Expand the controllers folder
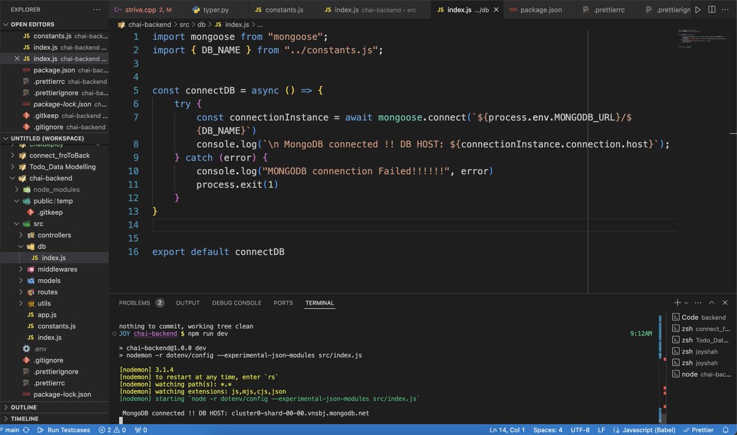The image size is (737, 435). 54,235
